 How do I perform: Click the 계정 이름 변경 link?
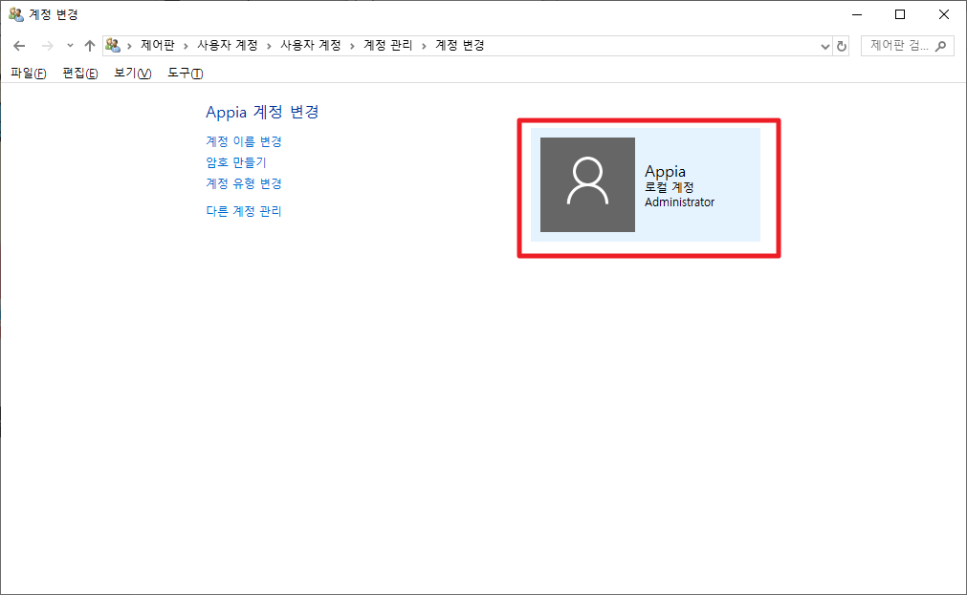click(244, 141)
